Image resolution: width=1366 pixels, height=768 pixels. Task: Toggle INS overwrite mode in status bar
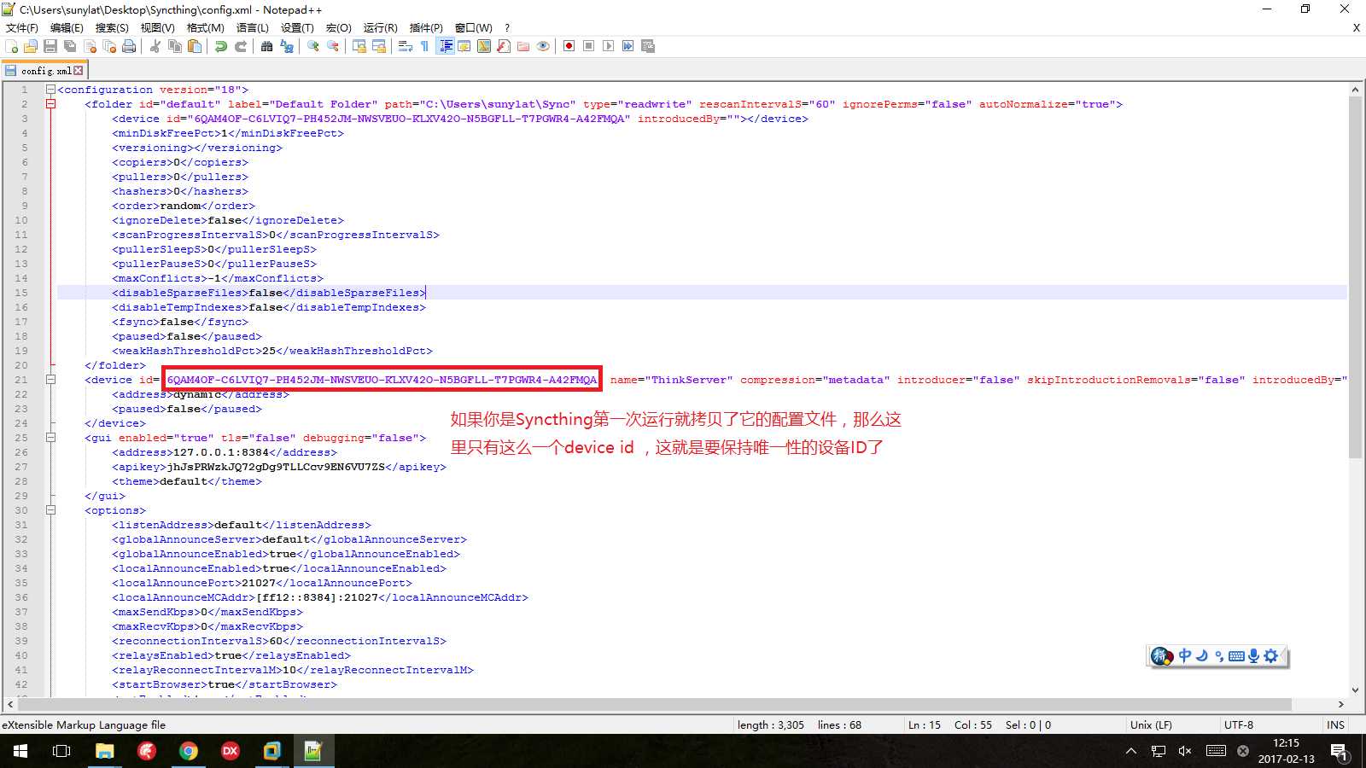click(x=1335, y=724)
